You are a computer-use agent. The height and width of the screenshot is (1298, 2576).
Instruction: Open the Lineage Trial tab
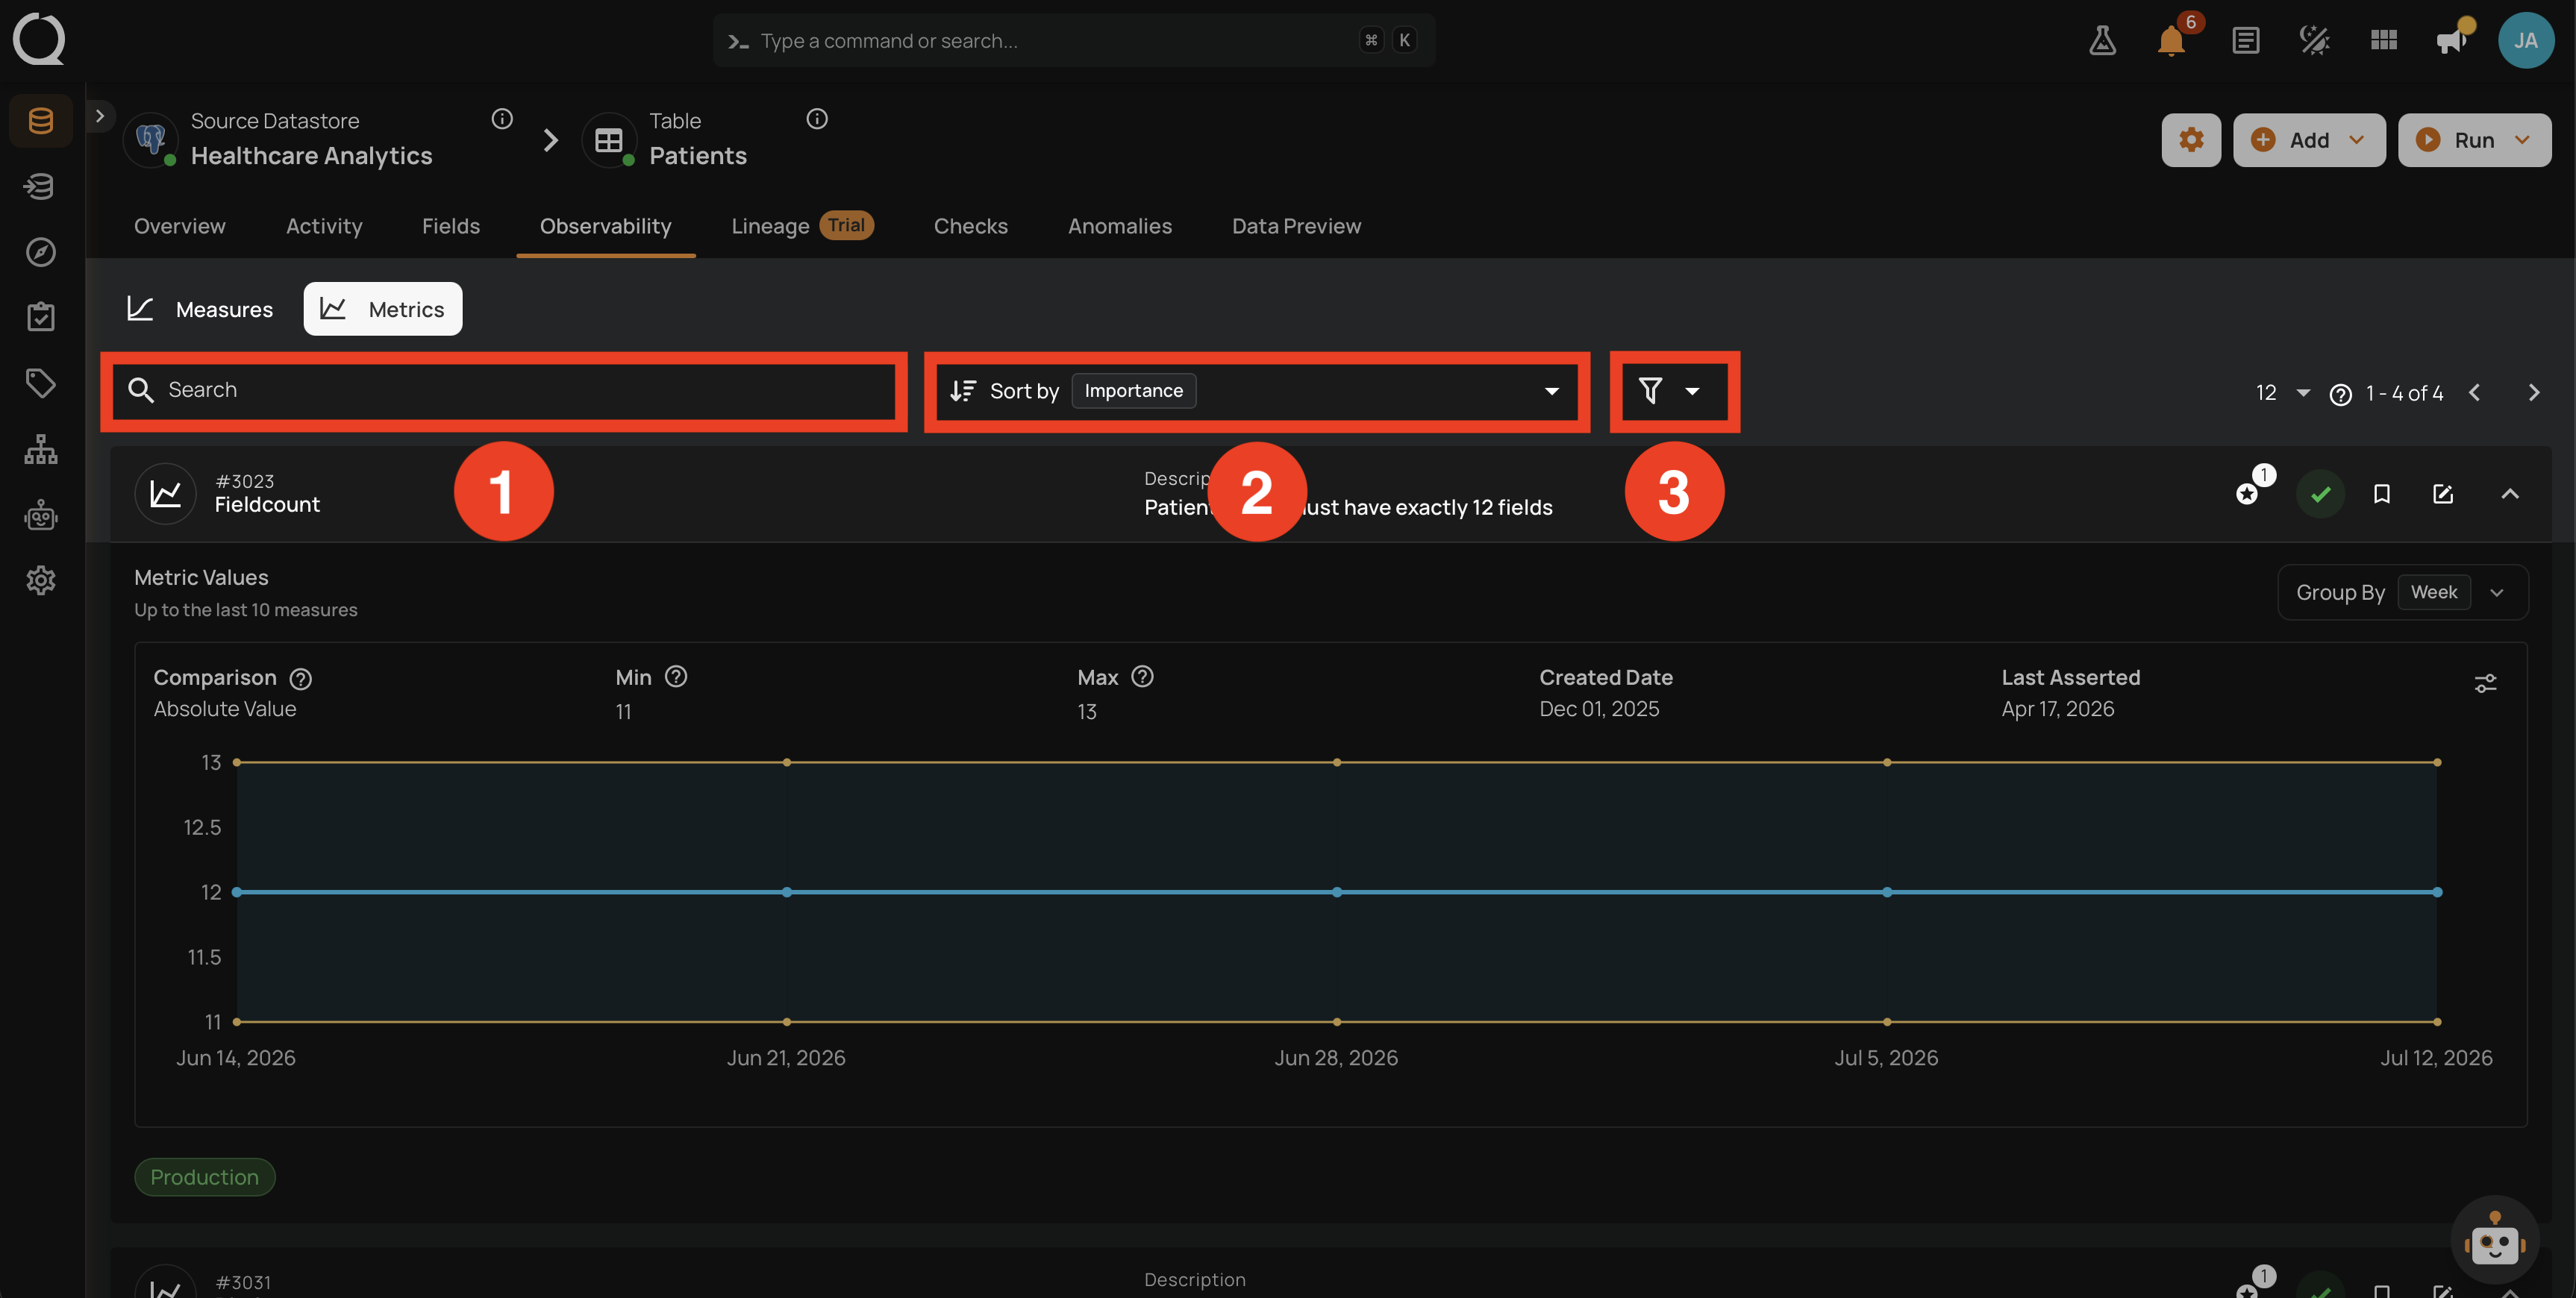click(x=802, y=226)
